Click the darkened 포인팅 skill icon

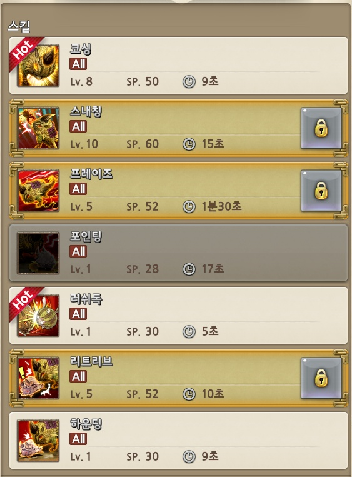[38, 253]
